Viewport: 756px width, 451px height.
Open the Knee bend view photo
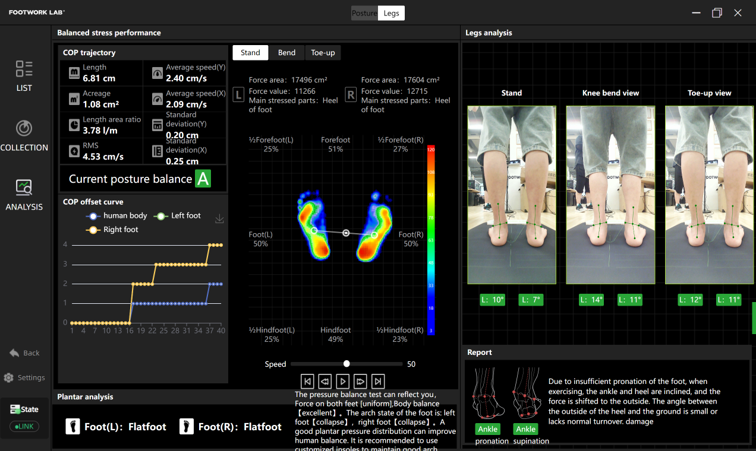click(610, 195)
